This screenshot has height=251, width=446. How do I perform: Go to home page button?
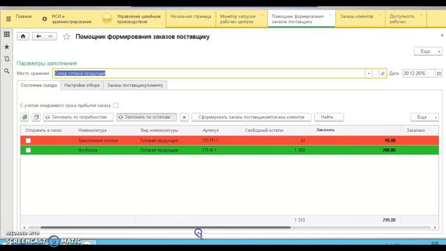point(23,36)
